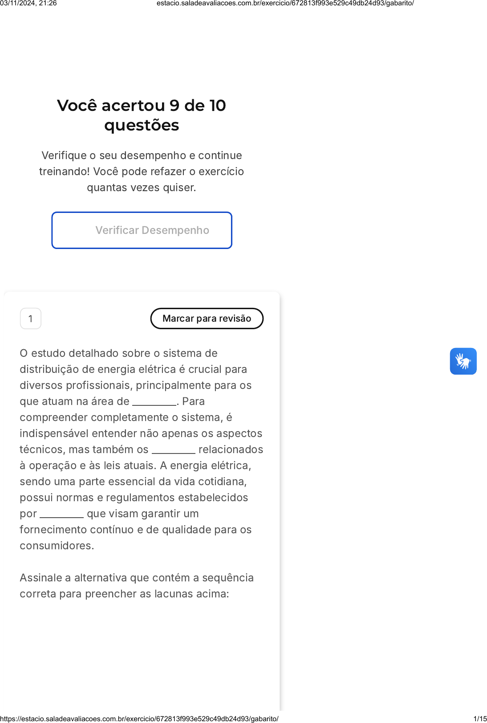Click the blank after the word "por"
The height and width of the screenshot is (723, 487).
tap(61, 514)
